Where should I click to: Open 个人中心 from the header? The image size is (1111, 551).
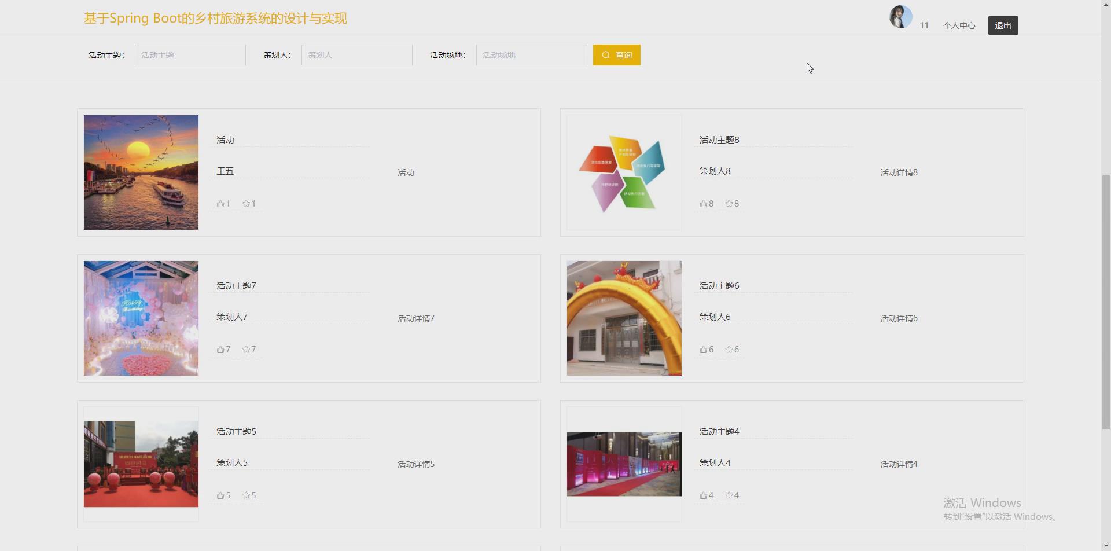tap(959, 25)
